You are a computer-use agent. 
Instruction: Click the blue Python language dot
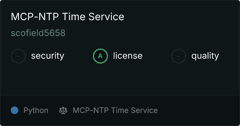click(x=15, y=110)
